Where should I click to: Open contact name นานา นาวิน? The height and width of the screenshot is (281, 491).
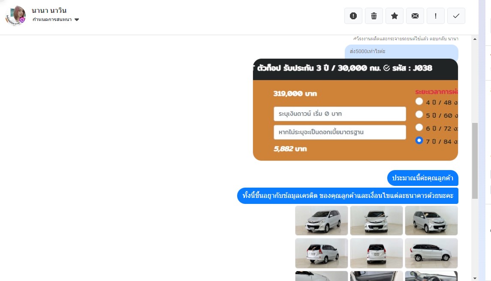point(49,10)
